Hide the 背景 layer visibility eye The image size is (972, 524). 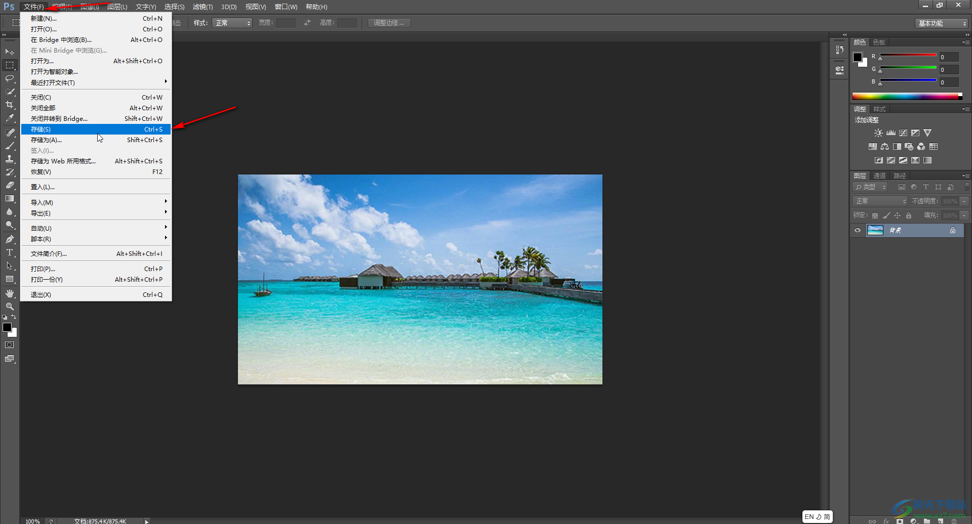pos(858,231)
